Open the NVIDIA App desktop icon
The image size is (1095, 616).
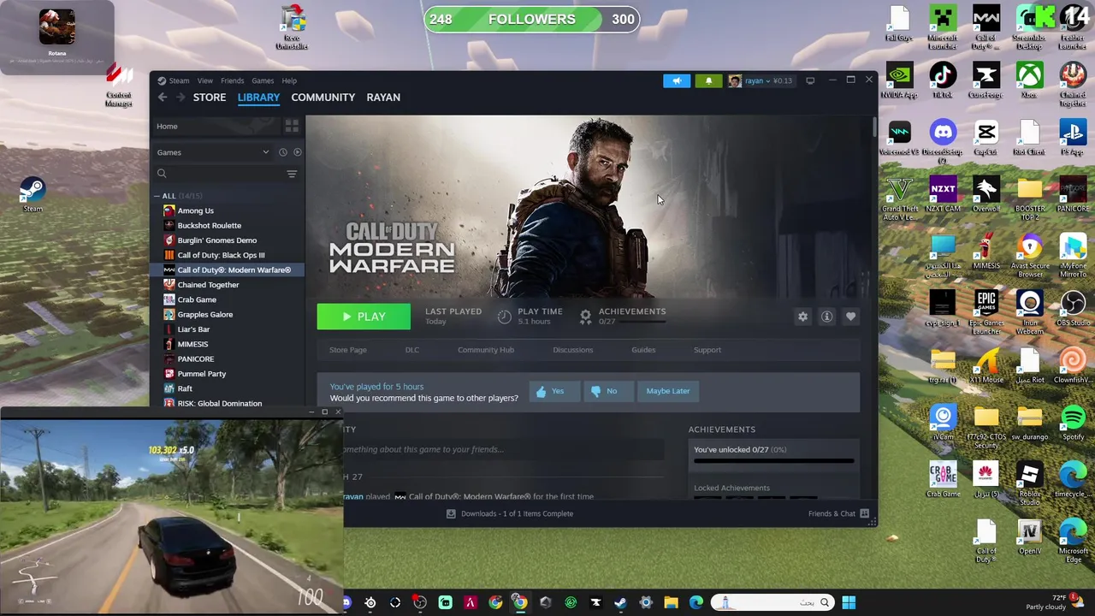click(x=899, y=80)
